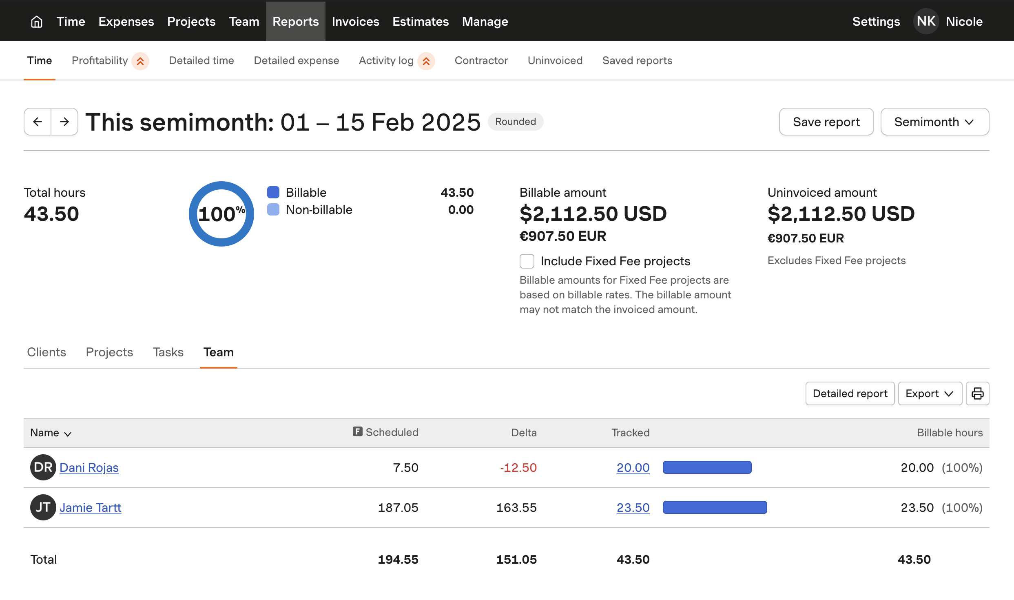1014x600 pixels.
Task: Switch to the Projects breakdown tab
Action: 109,352
